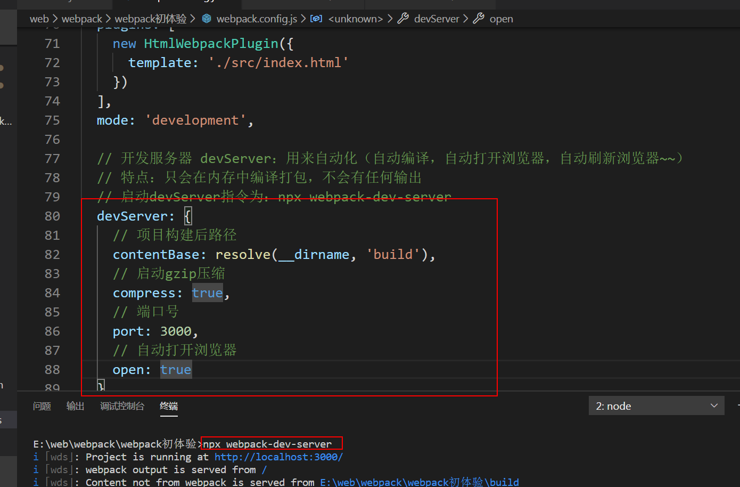This screenshot has width=740, height=487.
Task: Click the <unknown> symbol icon in breadcrumbs
Action: point(316,19)
